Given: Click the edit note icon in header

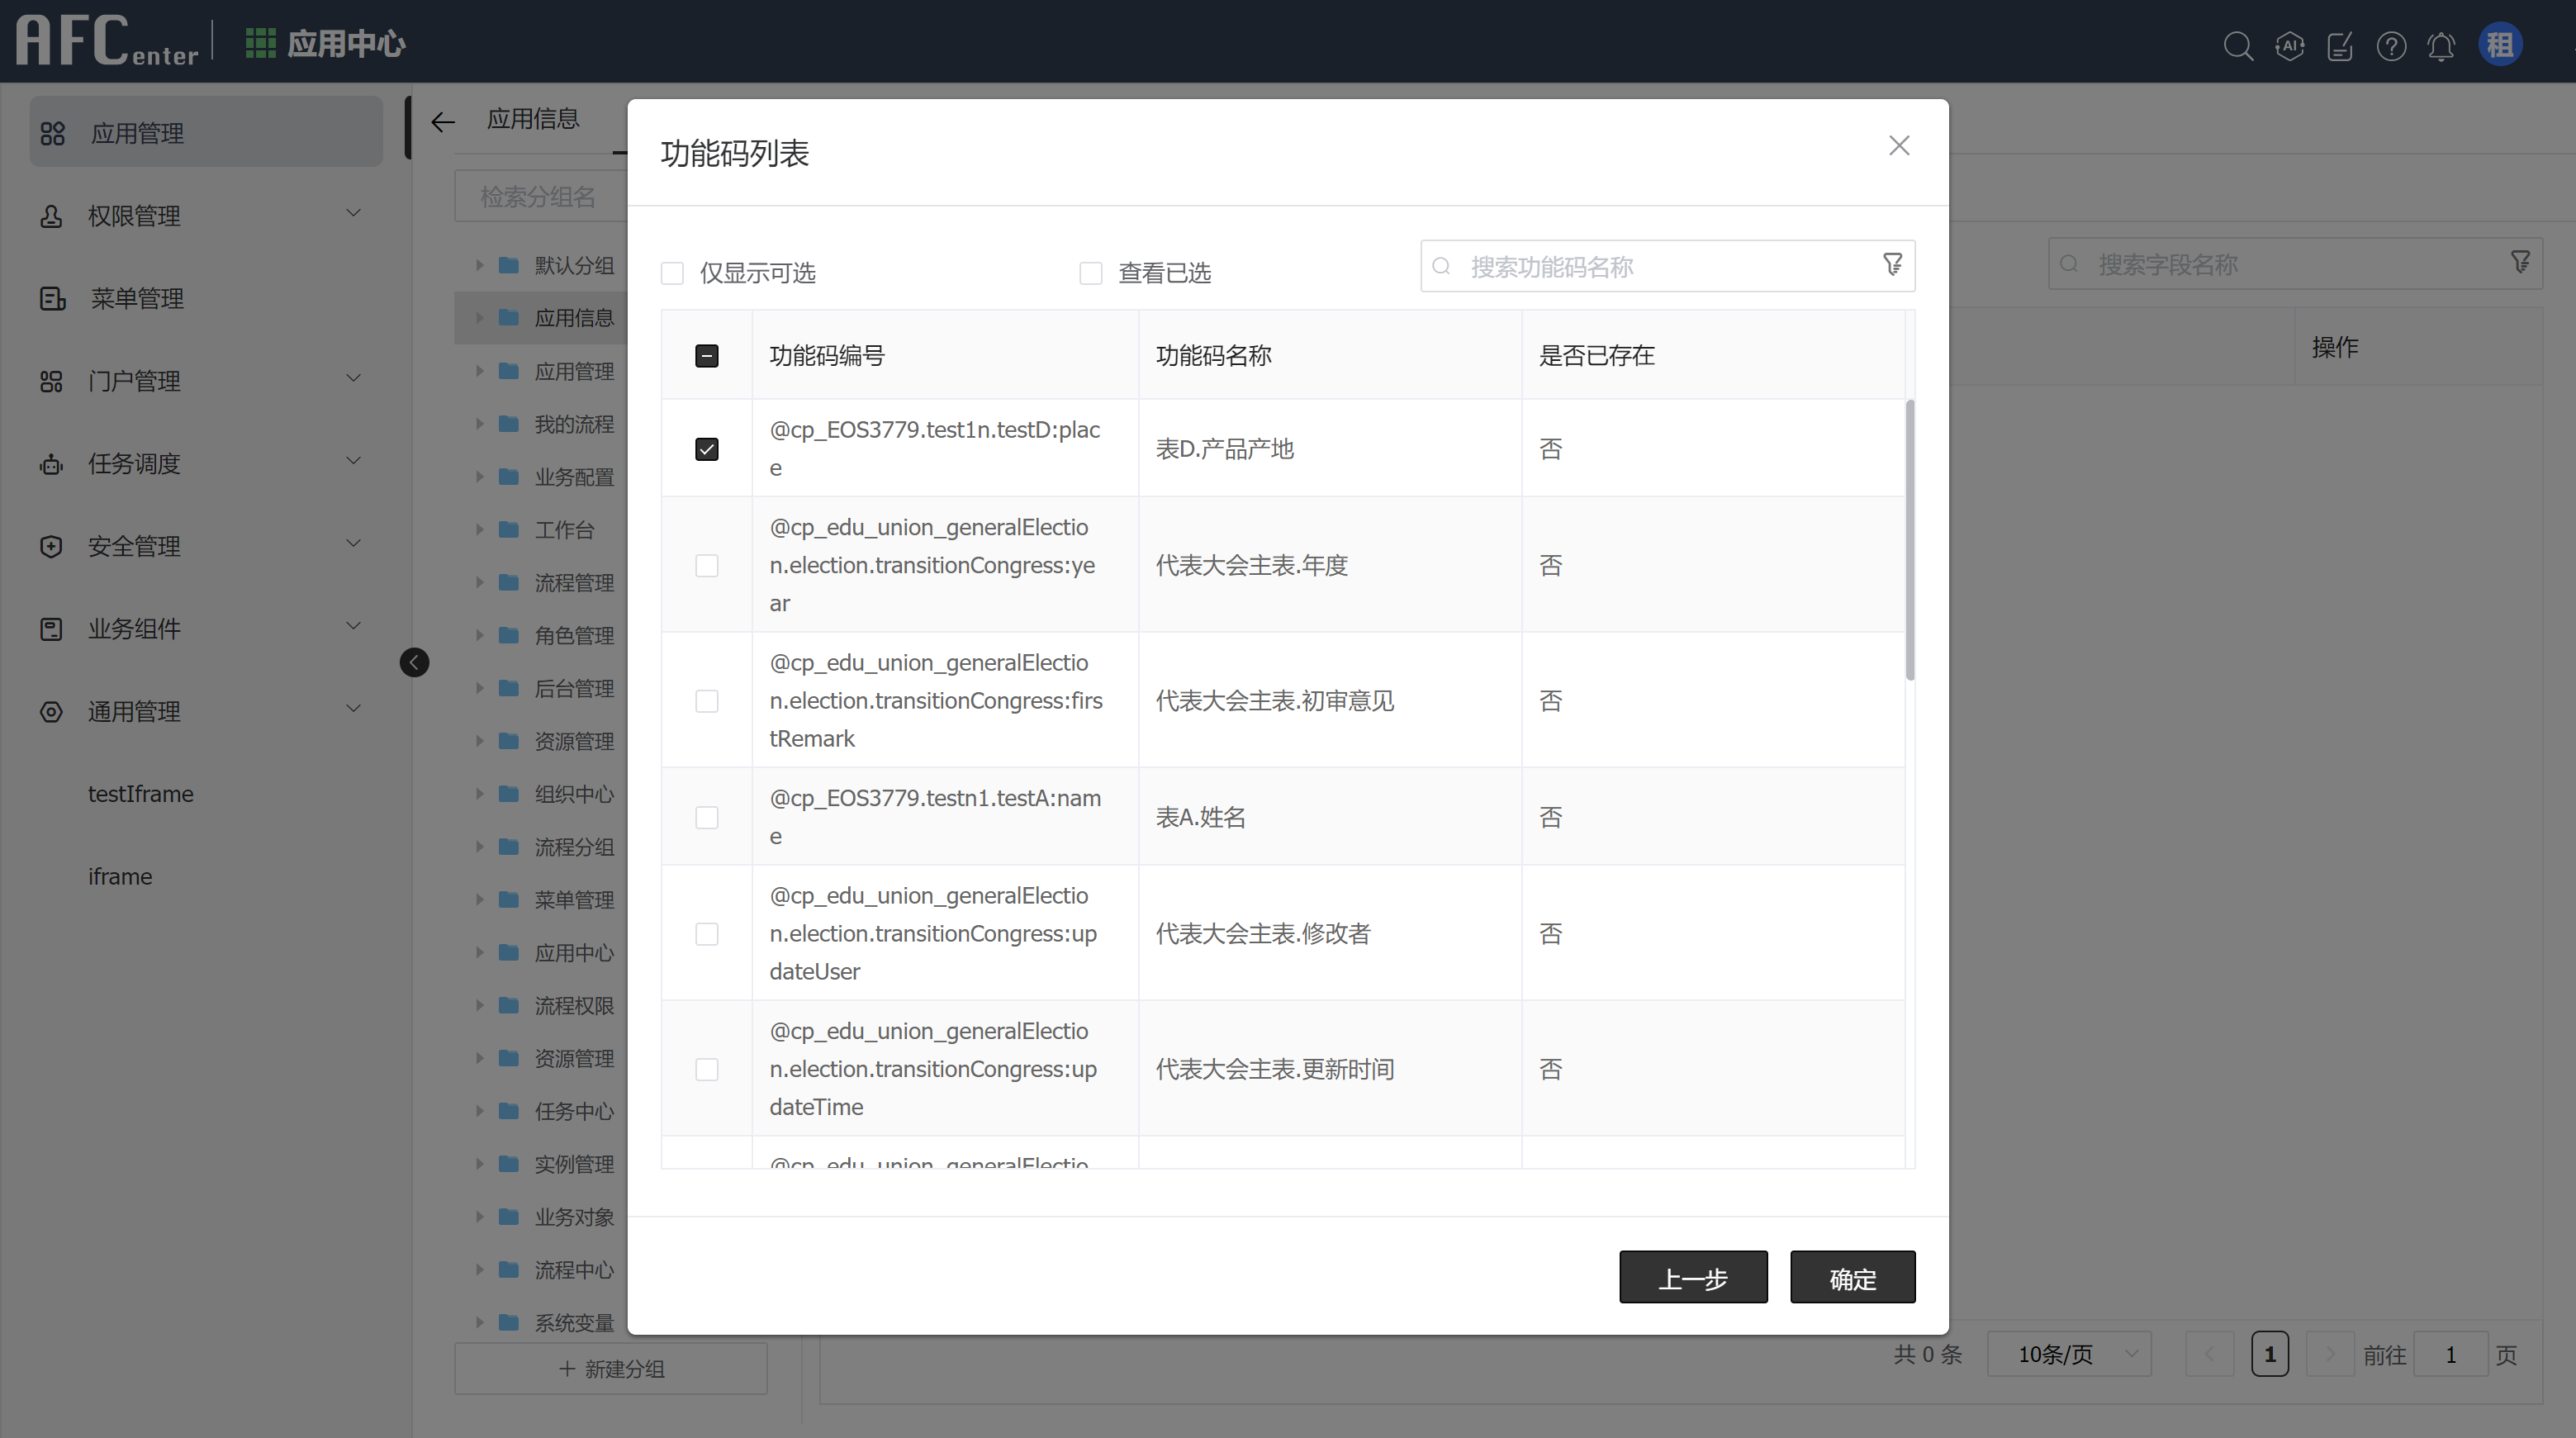Looking at the screenshot, I should click(x=2340, y=46).
